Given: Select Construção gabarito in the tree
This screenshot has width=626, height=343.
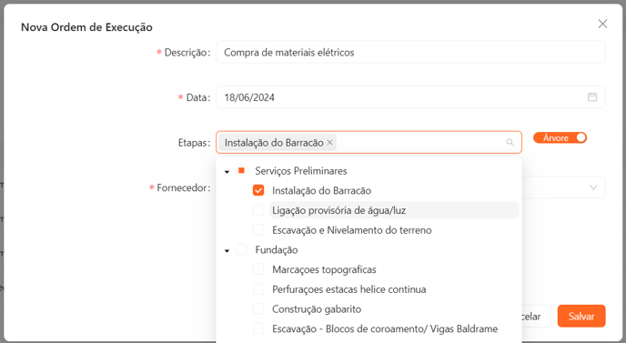Looking at the screenshot, I should pos(317,309).
